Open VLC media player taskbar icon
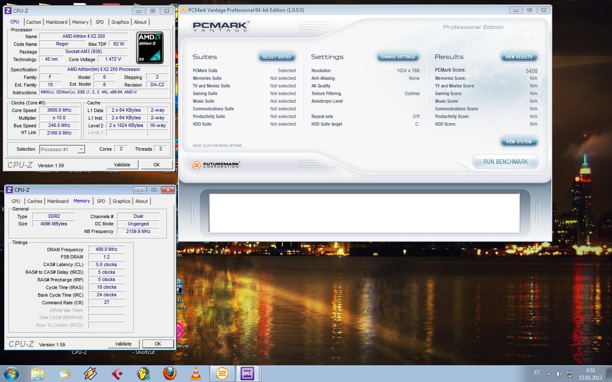Viewport: 612px width, 382px height. click(x=196, y=374)
